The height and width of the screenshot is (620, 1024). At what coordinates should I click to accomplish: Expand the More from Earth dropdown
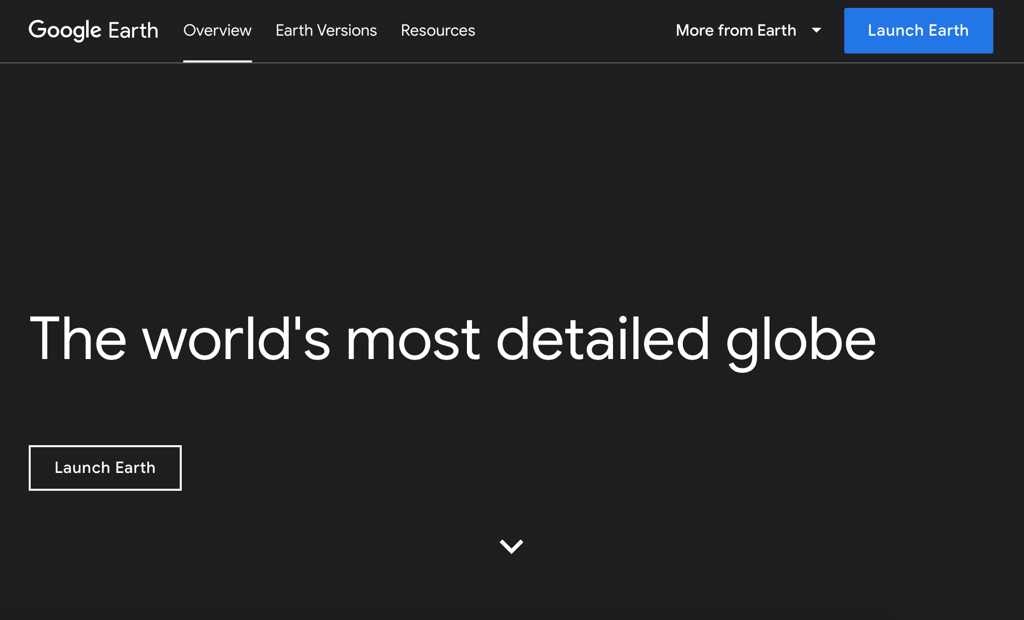point(749,31)
